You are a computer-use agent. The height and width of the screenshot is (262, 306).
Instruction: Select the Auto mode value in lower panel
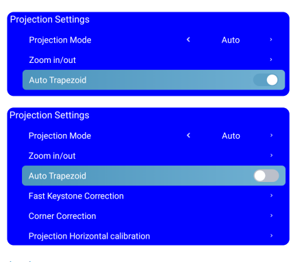(231, 136)
